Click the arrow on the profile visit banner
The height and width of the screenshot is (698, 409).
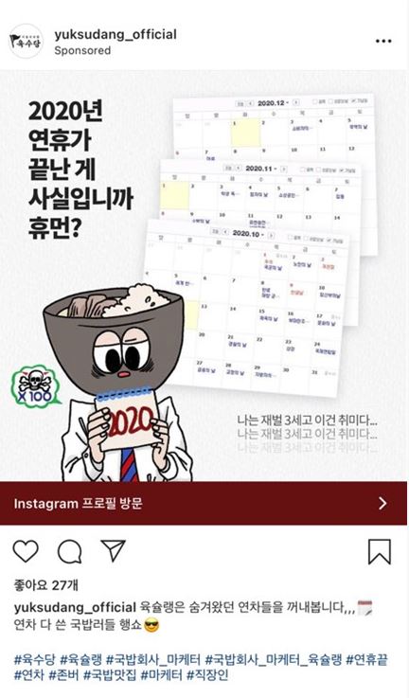(382, 504)
